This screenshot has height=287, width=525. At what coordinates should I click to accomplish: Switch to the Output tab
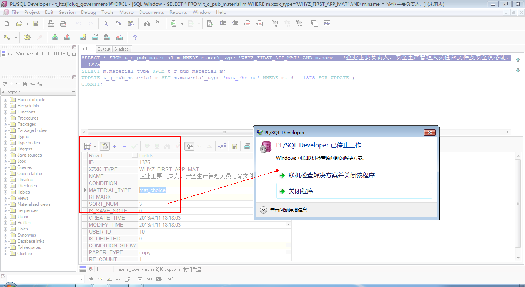click(x=104, y=49)
